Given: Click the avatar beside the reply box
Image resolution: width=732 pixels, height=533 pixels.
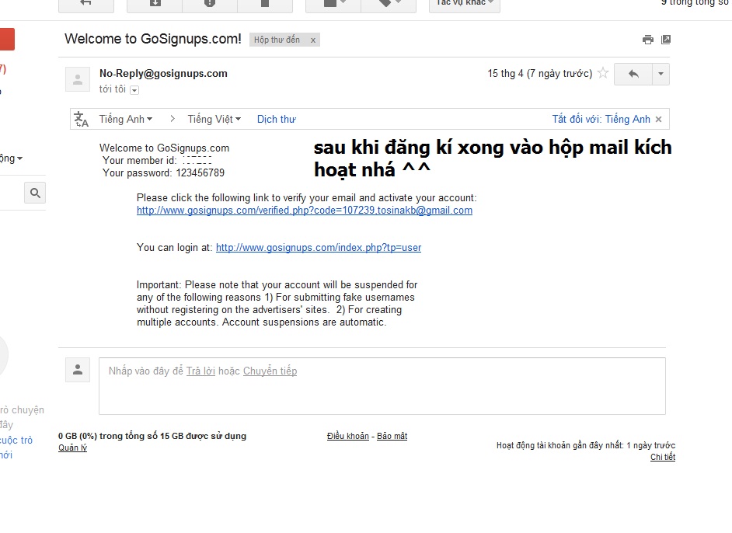Looking at the screenshot, I should click(x=78, y=370).
